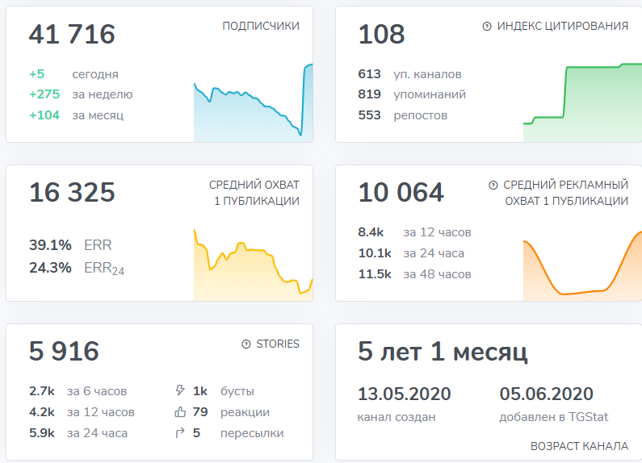The height and width of the screenshot is (463, 642).
Task: Click the ПОДПИСЧИКИ card title
Action: coord(261,26)
